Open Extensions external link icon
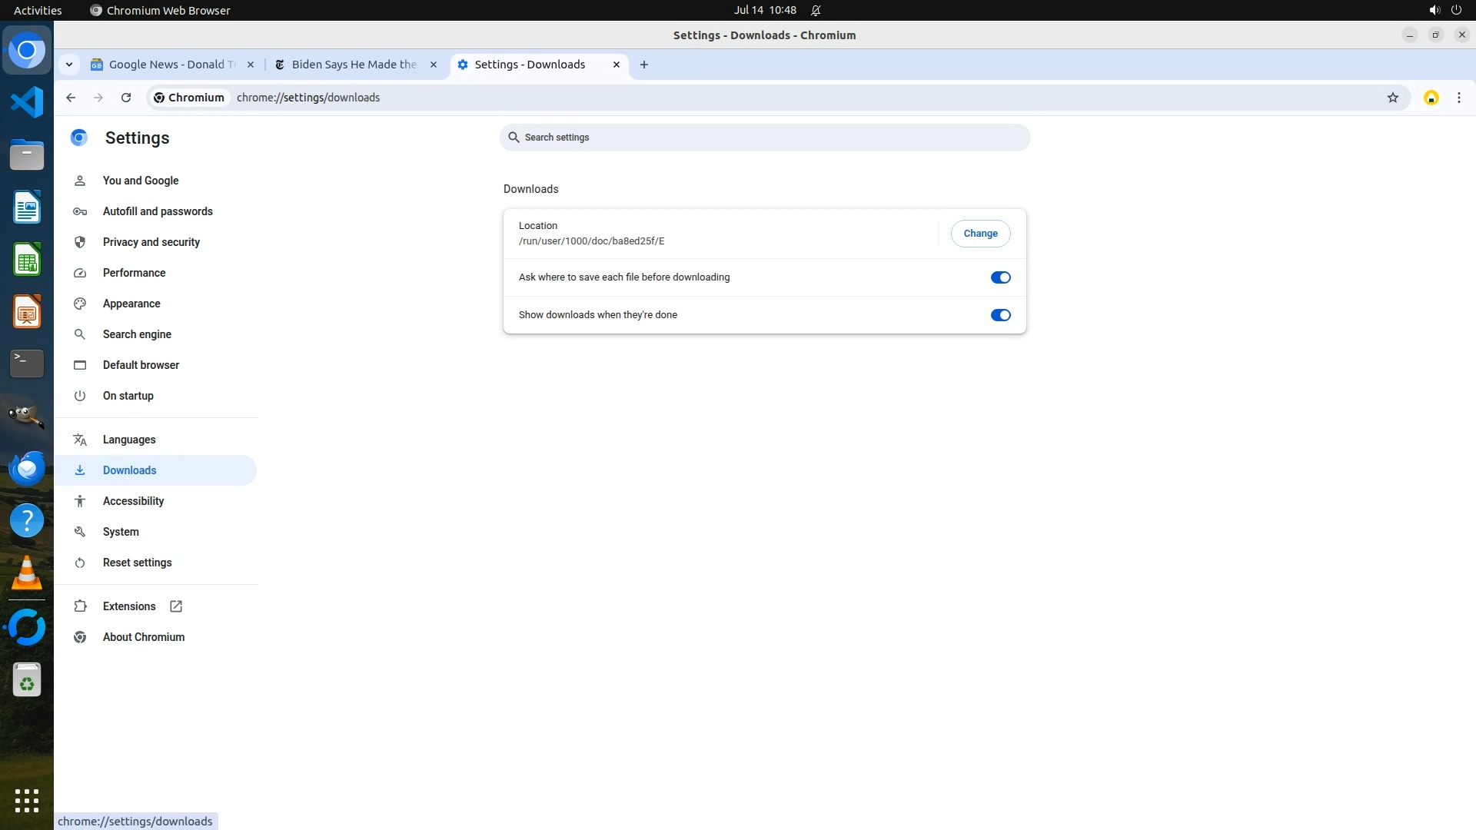The height and width of the screenshot is (830, 1476). 176,606
